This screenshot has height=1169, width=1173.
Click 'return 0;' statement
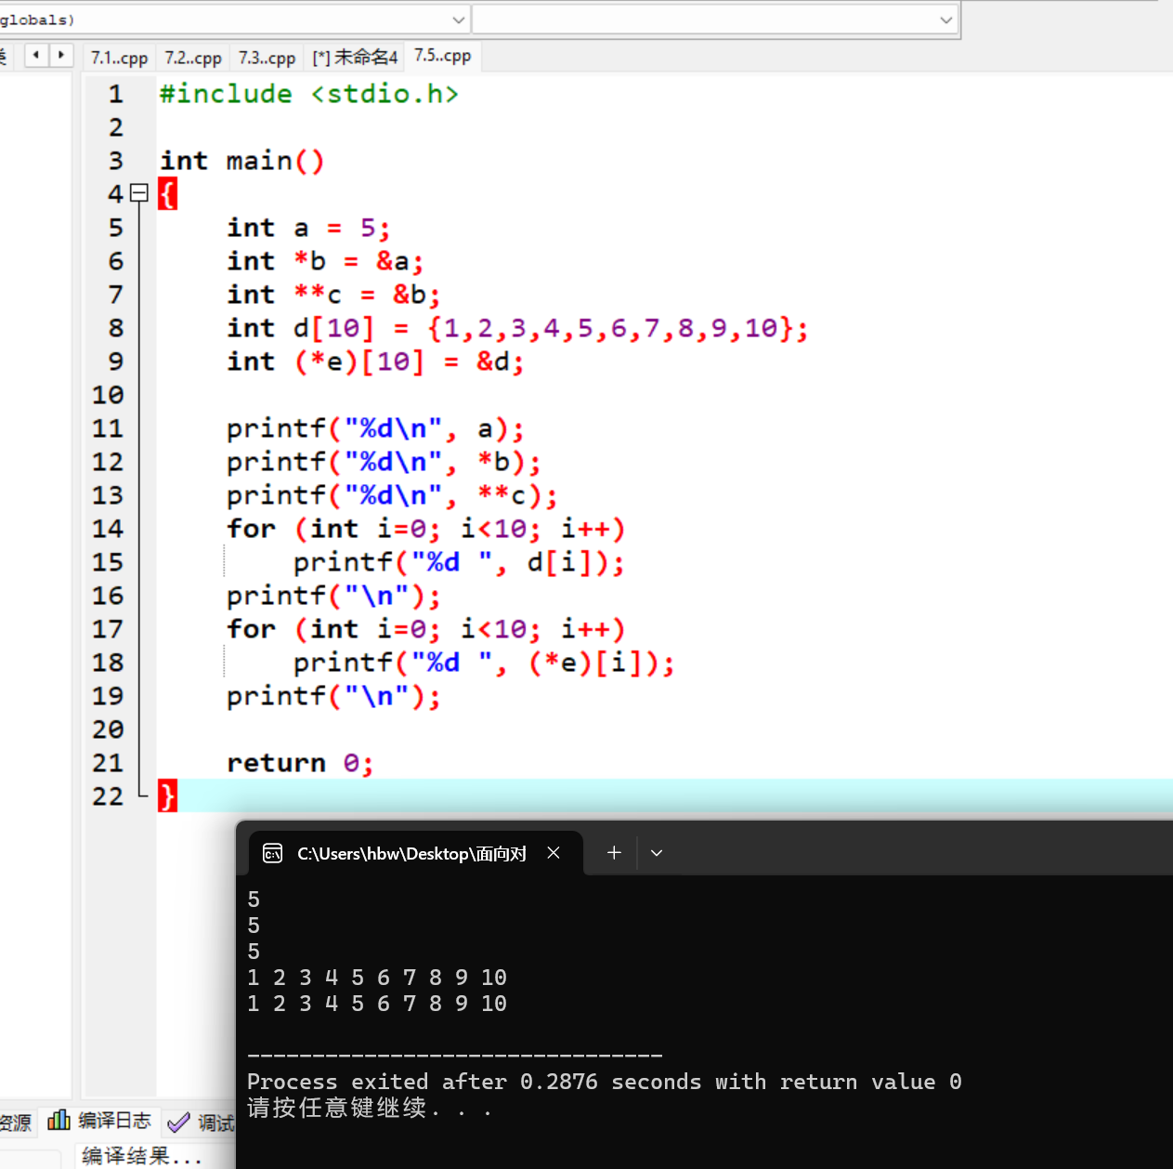click(300, 763)
